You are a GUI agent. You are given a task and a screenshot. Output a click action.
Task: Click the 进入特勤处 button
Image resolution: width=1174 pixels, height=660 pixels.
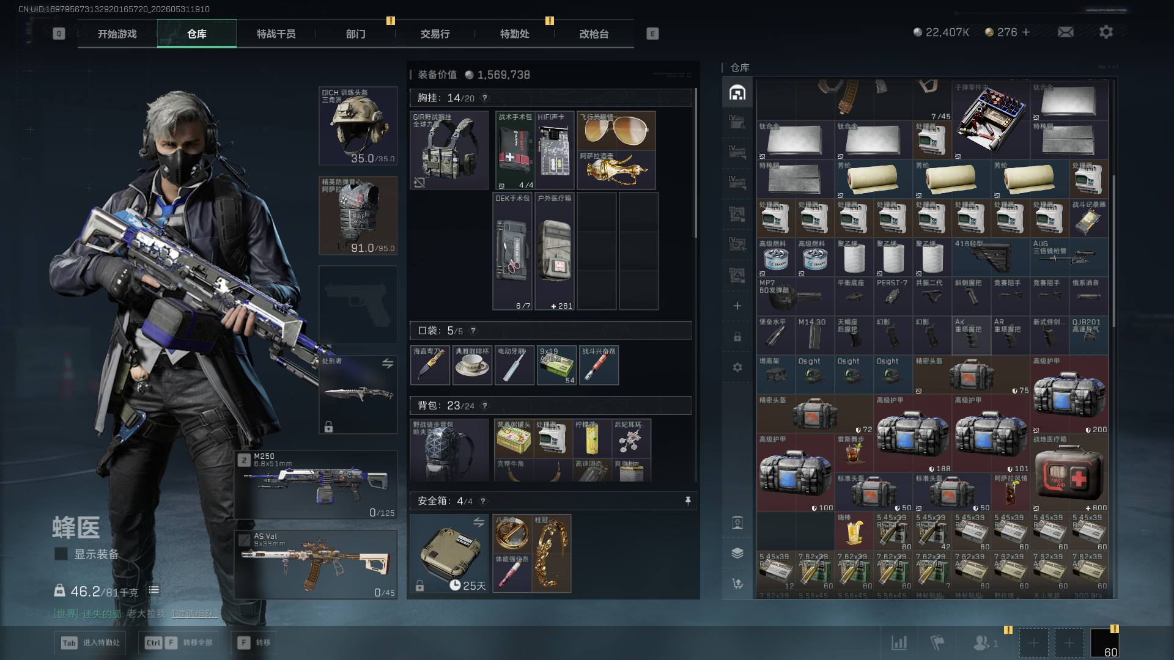pyautogui.click(x=90, y=642)
